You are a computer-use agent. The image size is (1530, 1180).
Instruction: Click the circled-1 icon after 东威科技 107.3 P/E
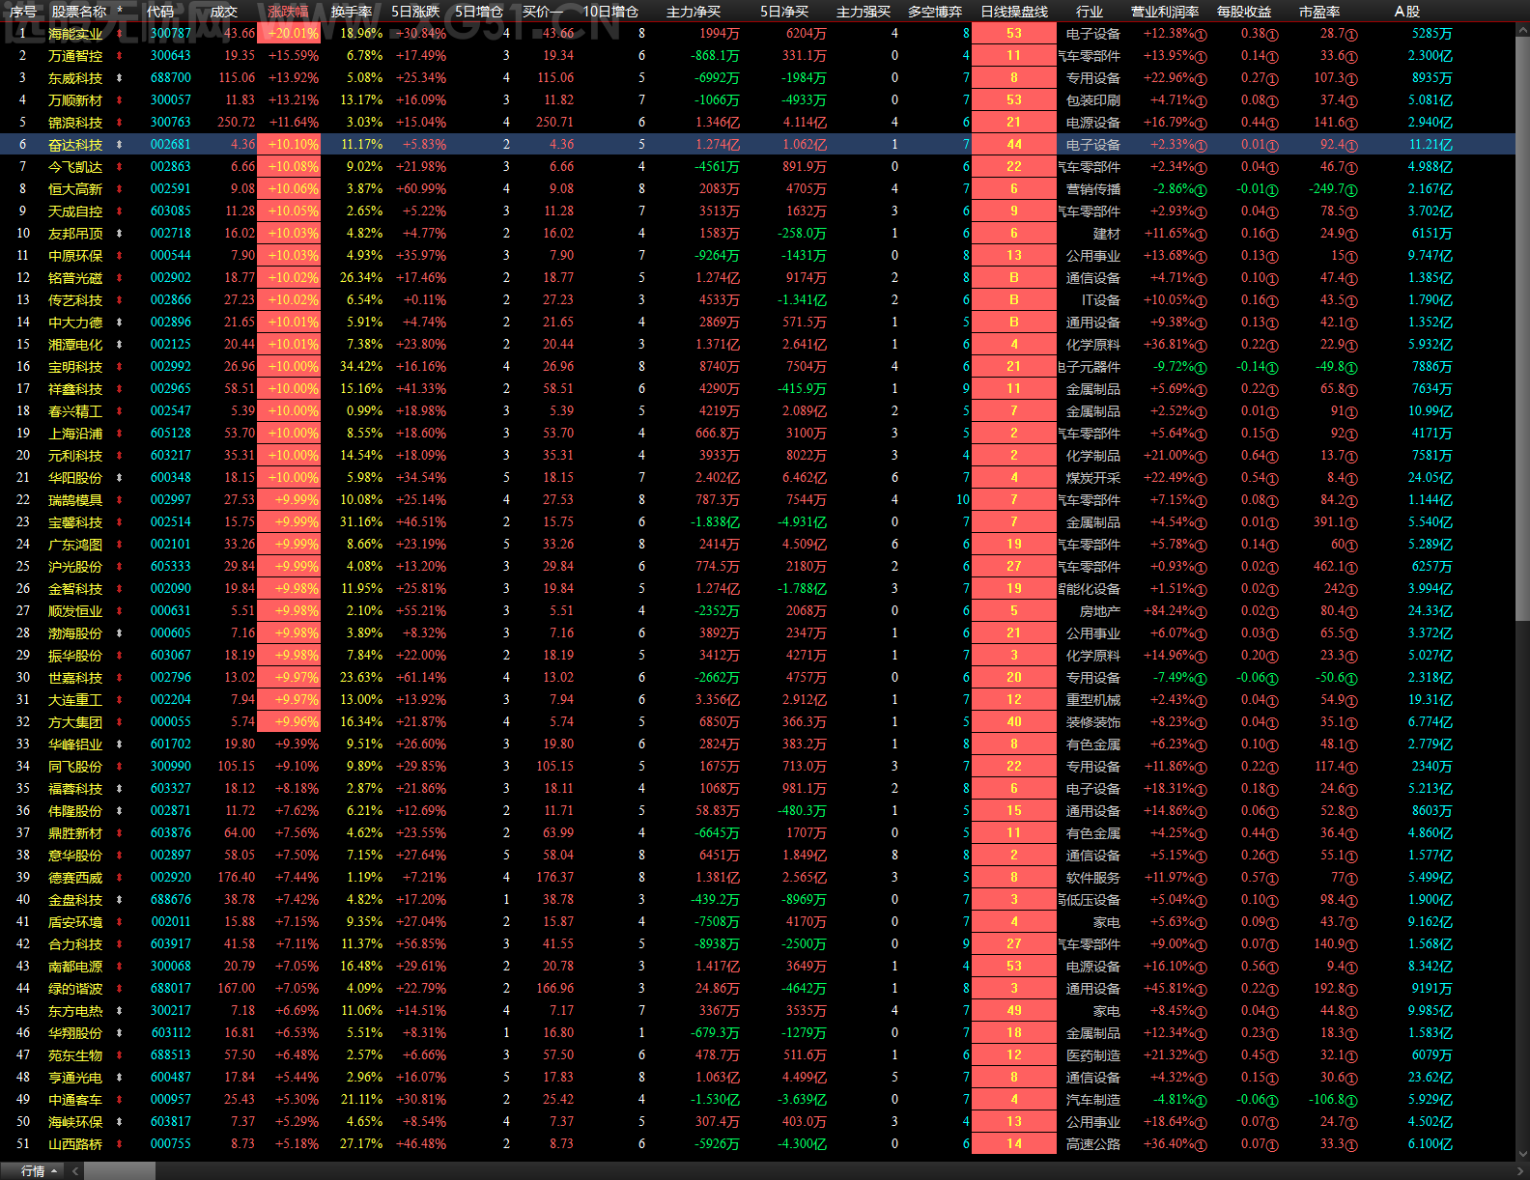[x=1351, y=79]
